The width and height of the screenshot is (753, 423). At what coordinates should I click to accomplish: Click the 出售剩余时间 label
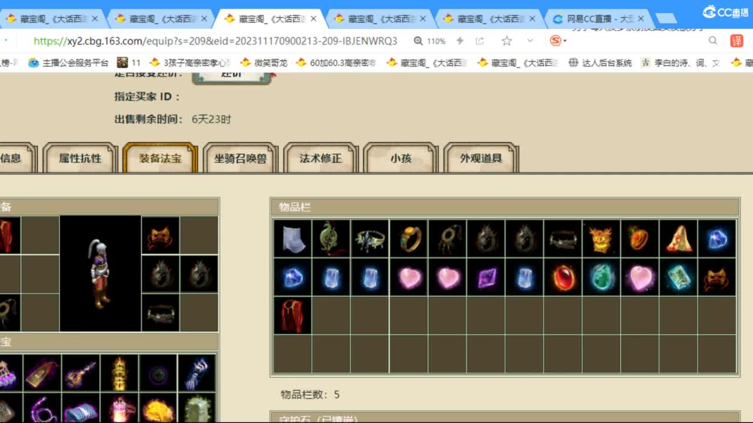coord(149,119)
